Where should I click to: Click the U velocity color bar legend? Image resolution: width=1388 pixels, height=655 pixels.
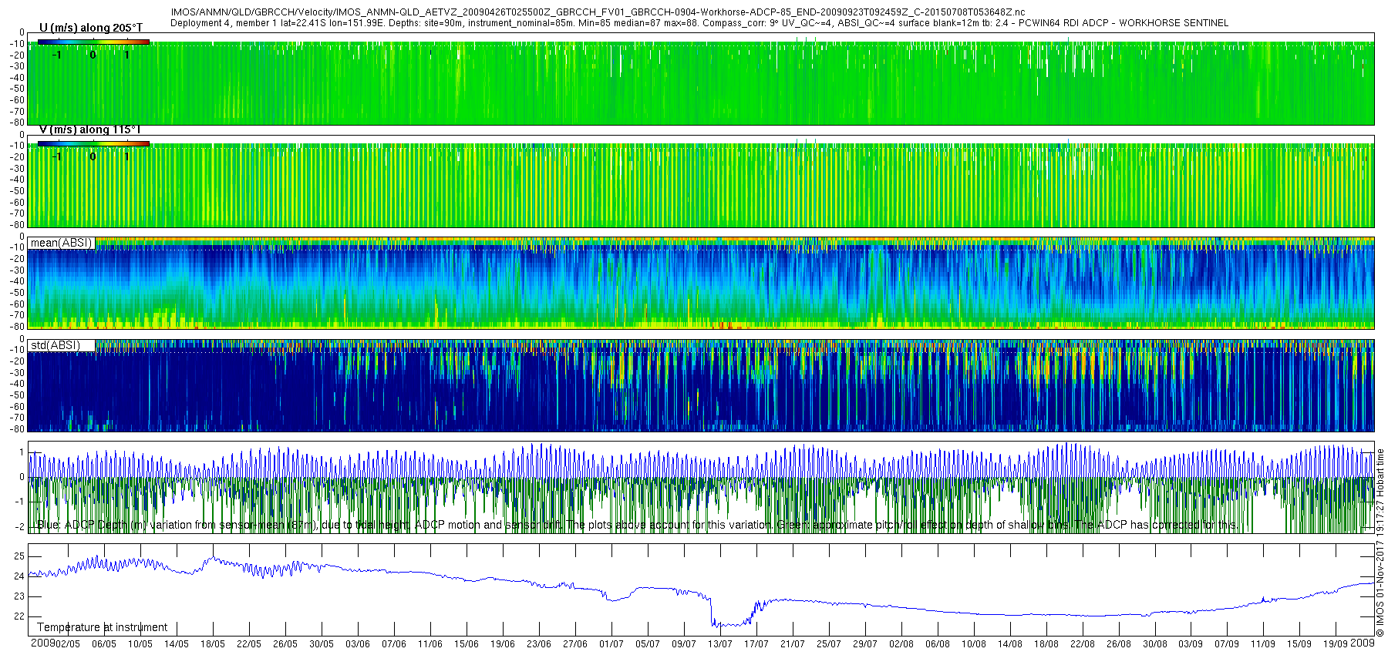tap(93, 42)
